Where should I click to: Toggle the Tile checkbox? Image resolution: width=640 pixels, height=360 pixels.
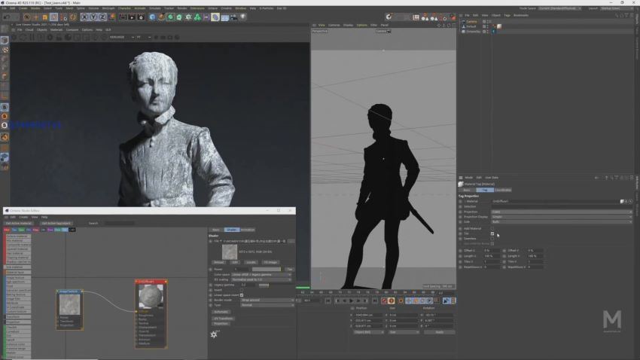coord(492,234)
